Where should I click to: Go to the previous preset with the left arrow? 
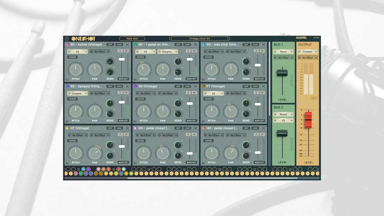point(171,38)
